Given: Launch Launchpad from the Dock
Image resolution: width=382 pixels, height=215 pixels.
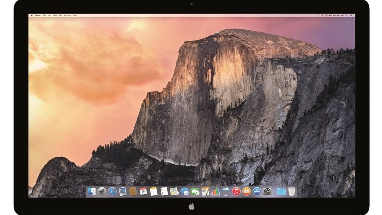Looking at the screenshot, I should (x=102, y=191).
